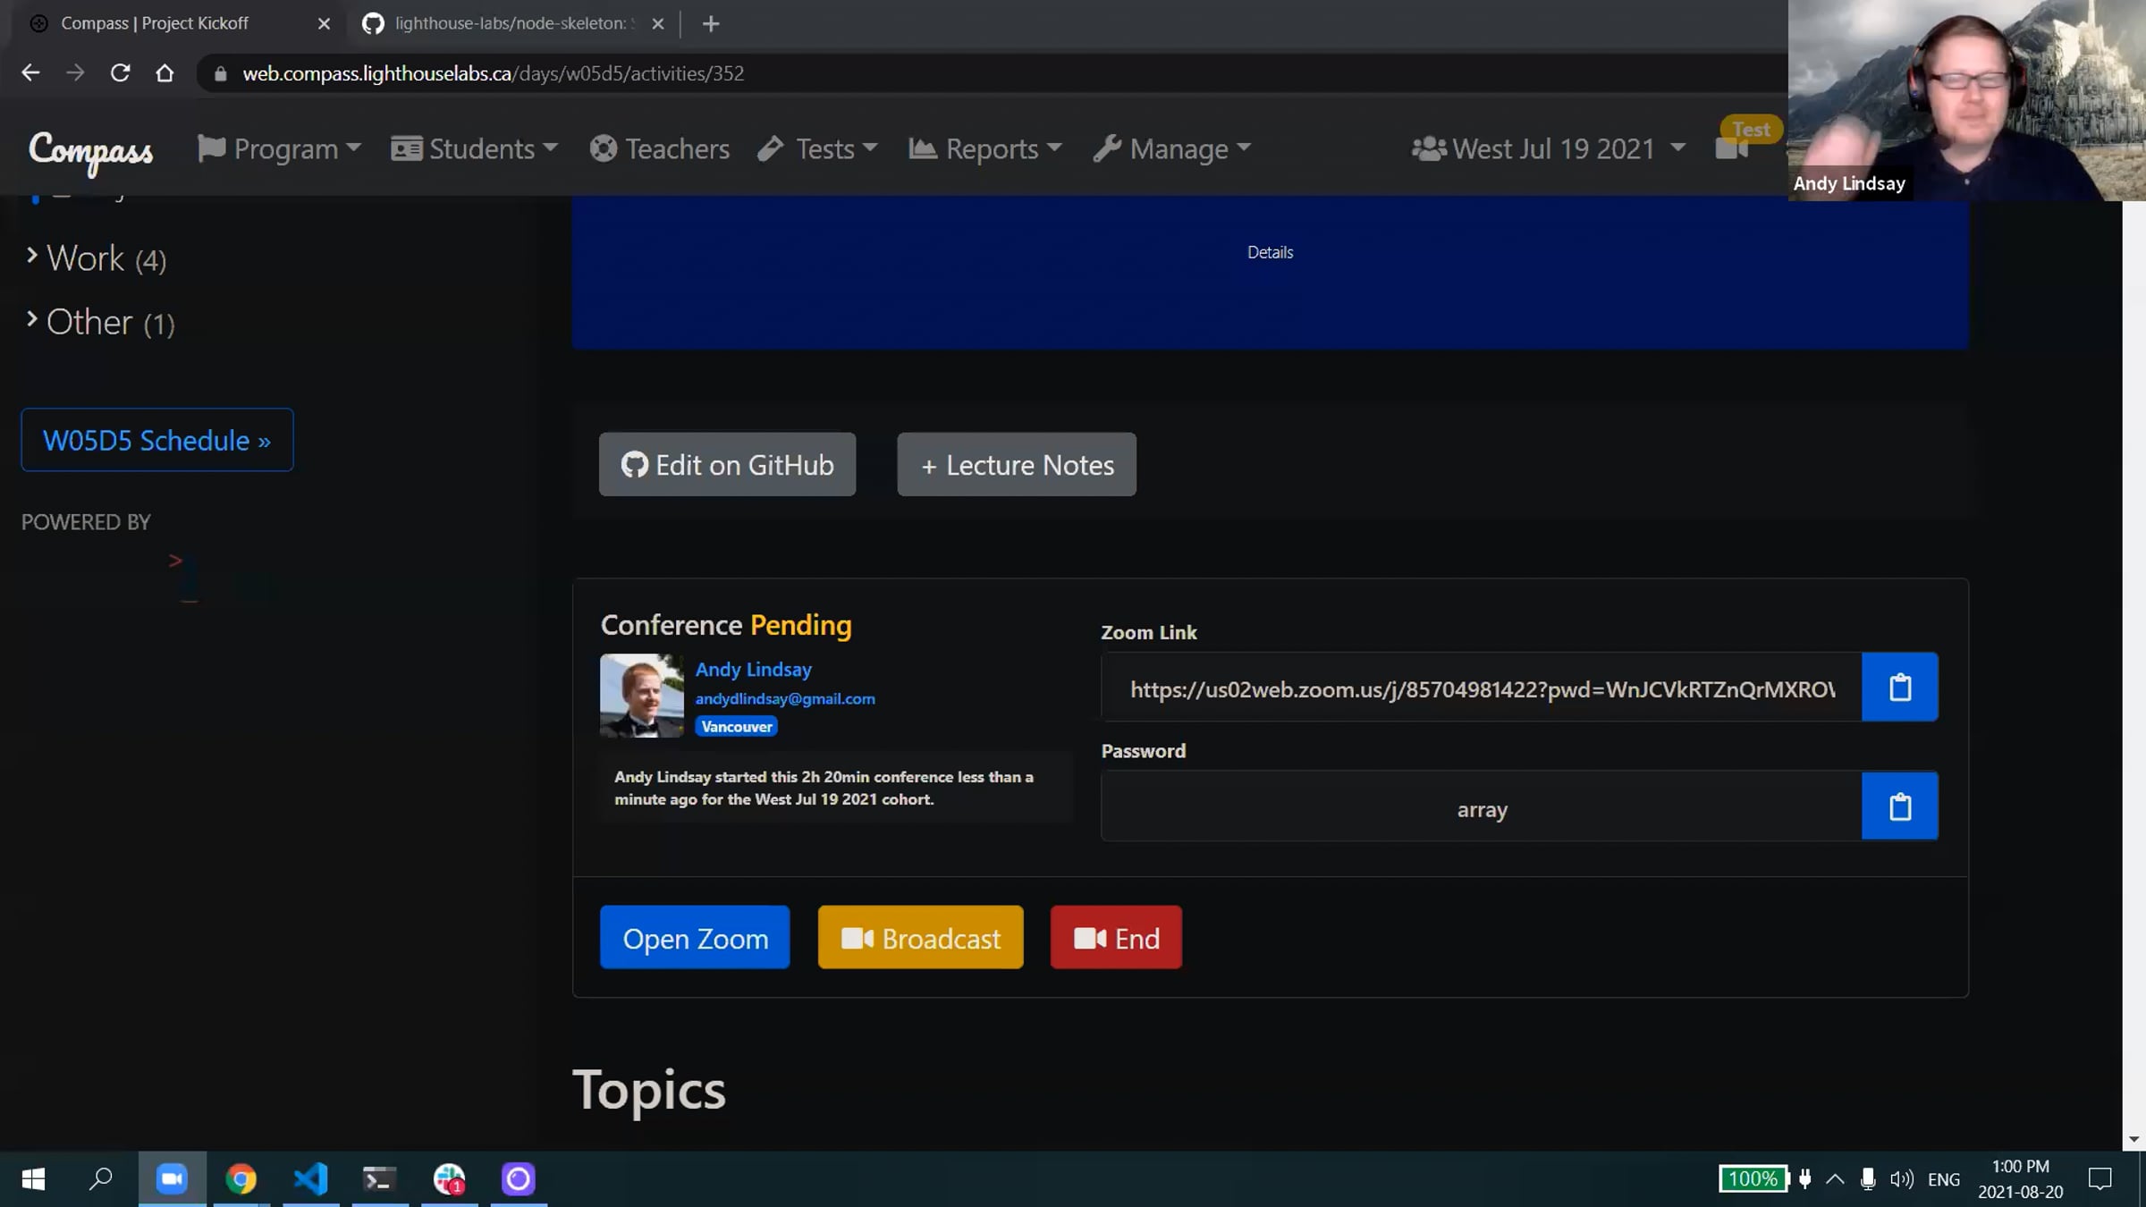Open Slack from the taskbar
This screenshot has width=2146, height=1207.
[x=449, y=1178]
